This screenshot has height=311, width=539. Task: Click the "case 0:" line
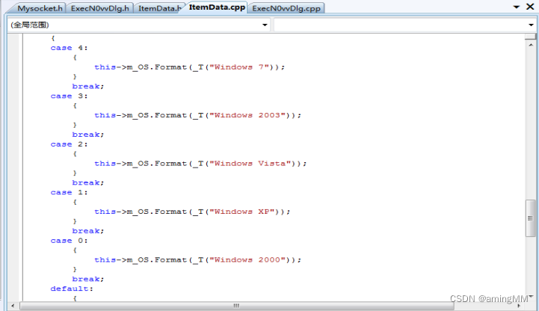[x=69, y=241]
